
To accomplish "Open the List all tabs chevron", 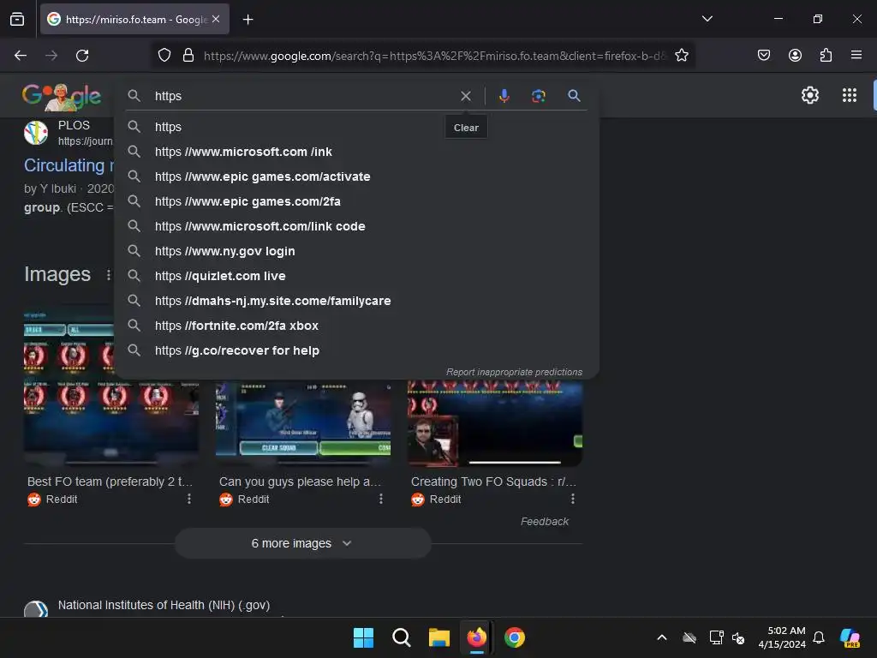I will [707, 19].
